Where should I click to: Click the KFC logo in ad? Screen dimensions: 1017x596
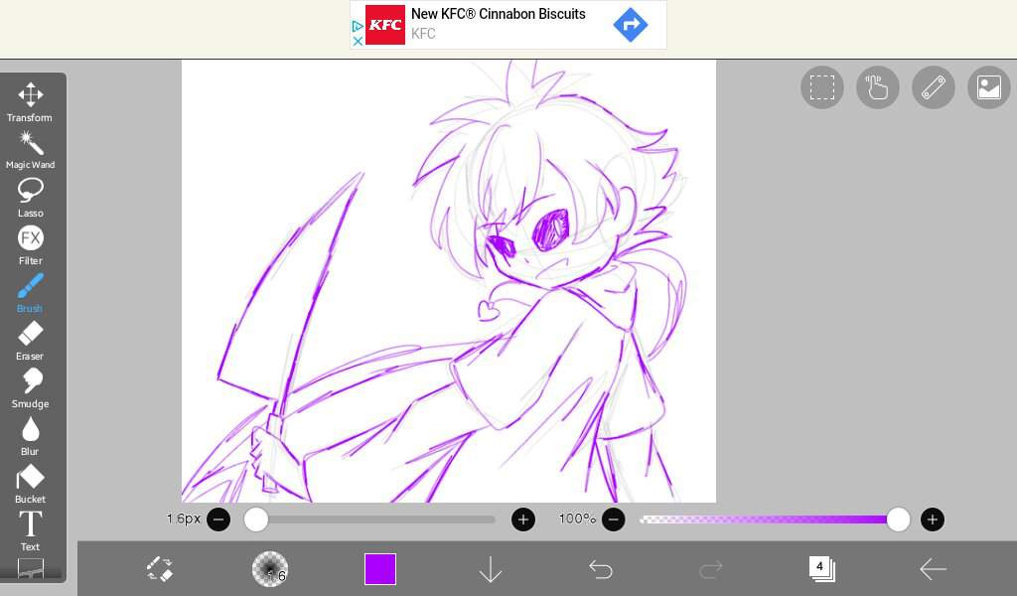click(x=385, y=25)
